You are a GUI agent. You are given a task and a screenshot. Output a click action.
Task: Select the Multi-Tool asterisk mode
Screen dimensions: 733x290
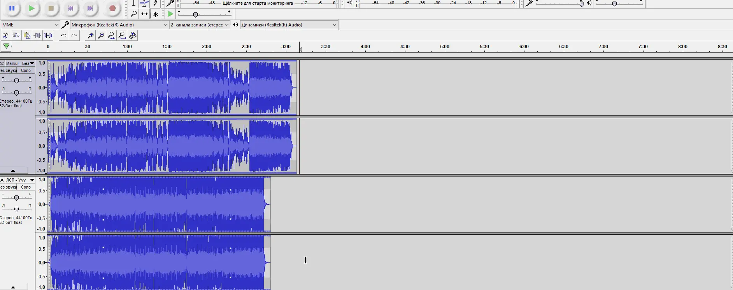coord(155,14)
